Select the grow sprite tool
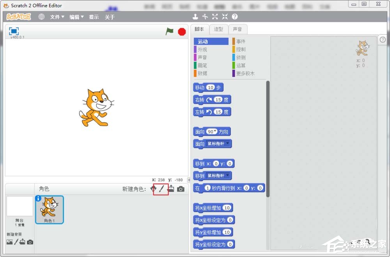390x257 pixels. click(x=214, y=16)
